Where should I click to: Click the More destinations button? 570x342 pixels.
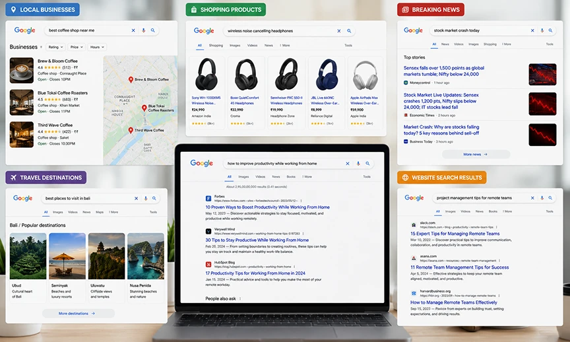tap(78, 313)
